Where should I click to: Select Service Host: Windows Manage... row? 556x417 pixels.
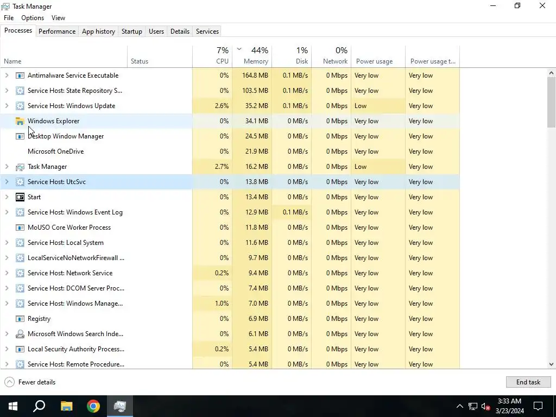pos(230,304)
